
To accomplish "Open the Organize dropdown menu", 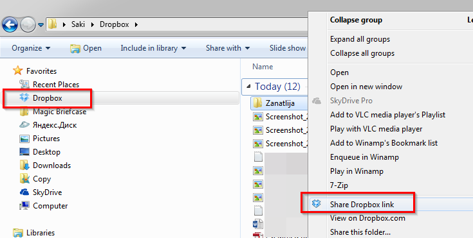I will [31, 48].
